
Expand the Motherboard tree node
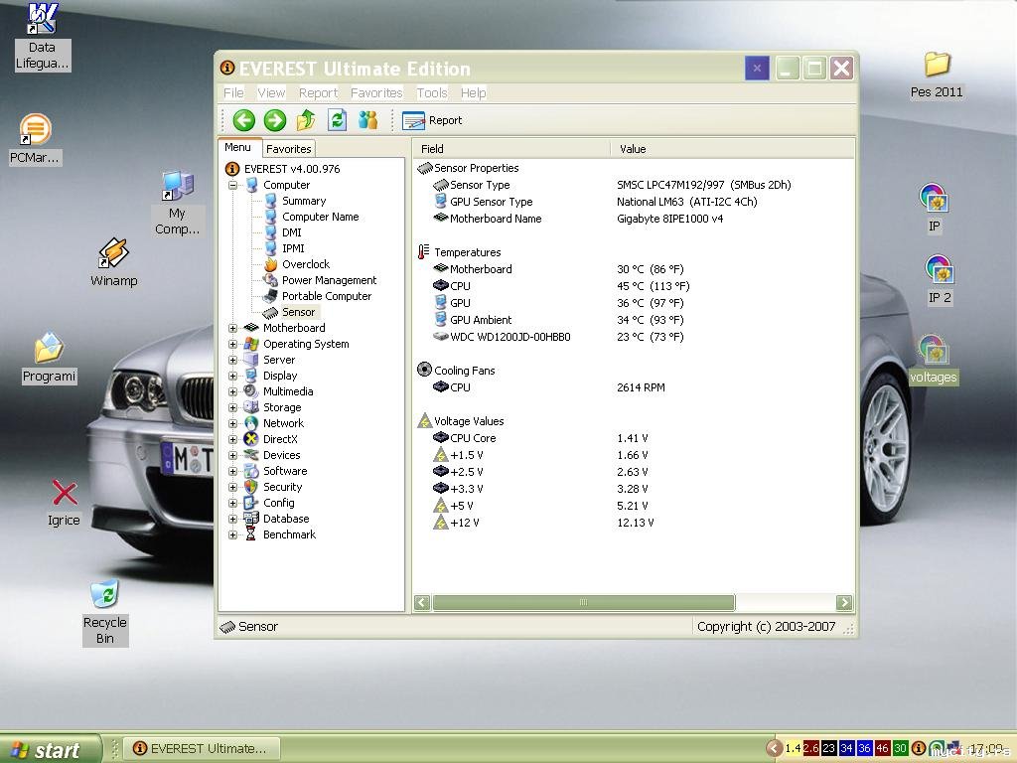(233, 328)
